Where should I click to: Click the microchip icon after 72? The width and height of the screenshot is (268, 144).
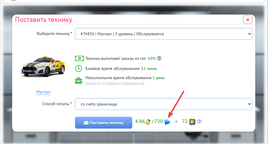[192, 121]
